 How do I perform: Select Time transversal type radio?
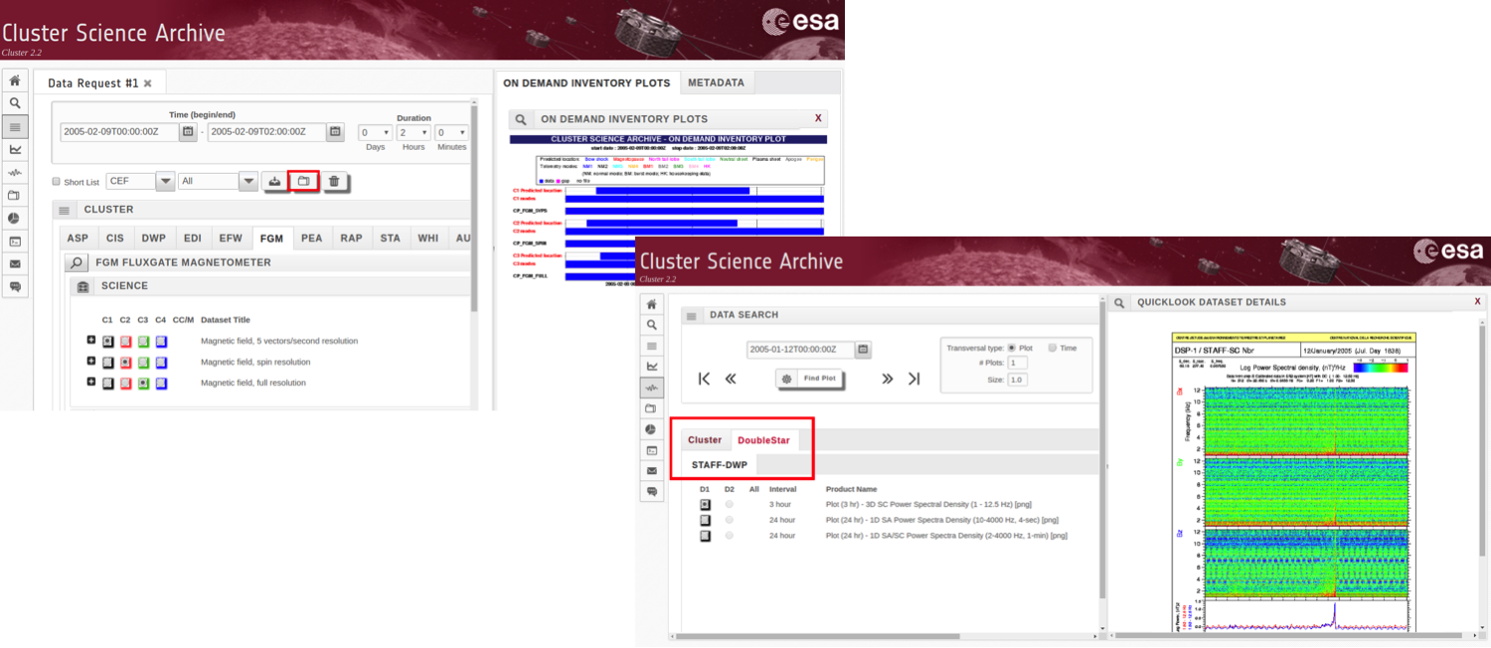[1054, 348]
